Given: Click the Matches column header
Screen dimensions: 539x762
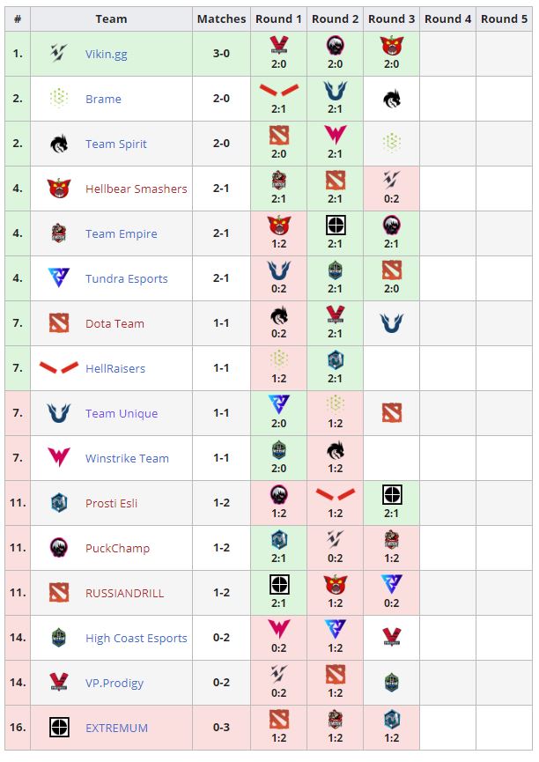Looking at the screenshot, I should [x=222, y=18].
